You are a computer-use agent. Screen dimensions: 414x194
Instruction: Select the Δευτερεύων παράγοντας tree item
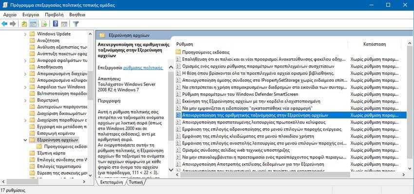click(62, 107)
